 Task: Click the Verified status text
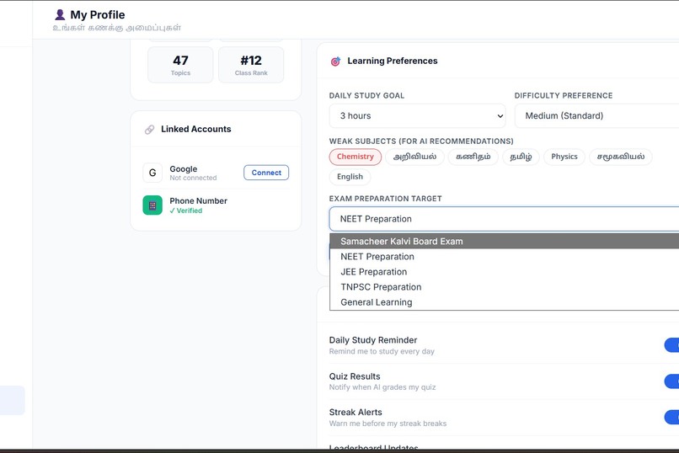coord(186,211)
